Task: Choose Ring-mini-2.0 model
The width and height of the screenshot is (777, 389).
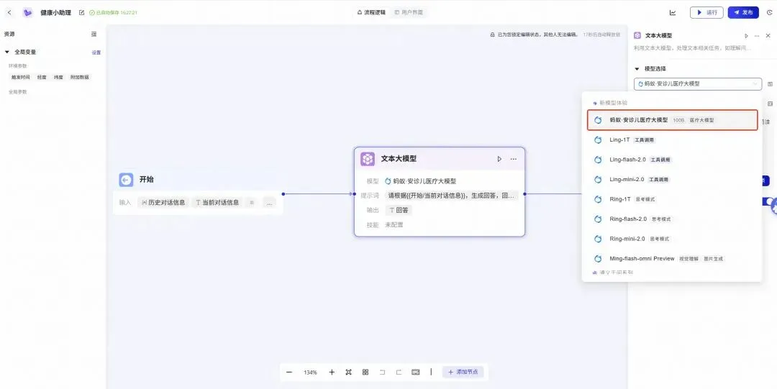Action: tap(673, 239)
